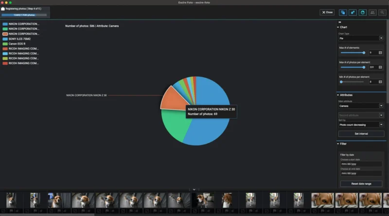Select thumbnail of brown dog on white background
Screen dimensions: 389x216
click(227, 200)
